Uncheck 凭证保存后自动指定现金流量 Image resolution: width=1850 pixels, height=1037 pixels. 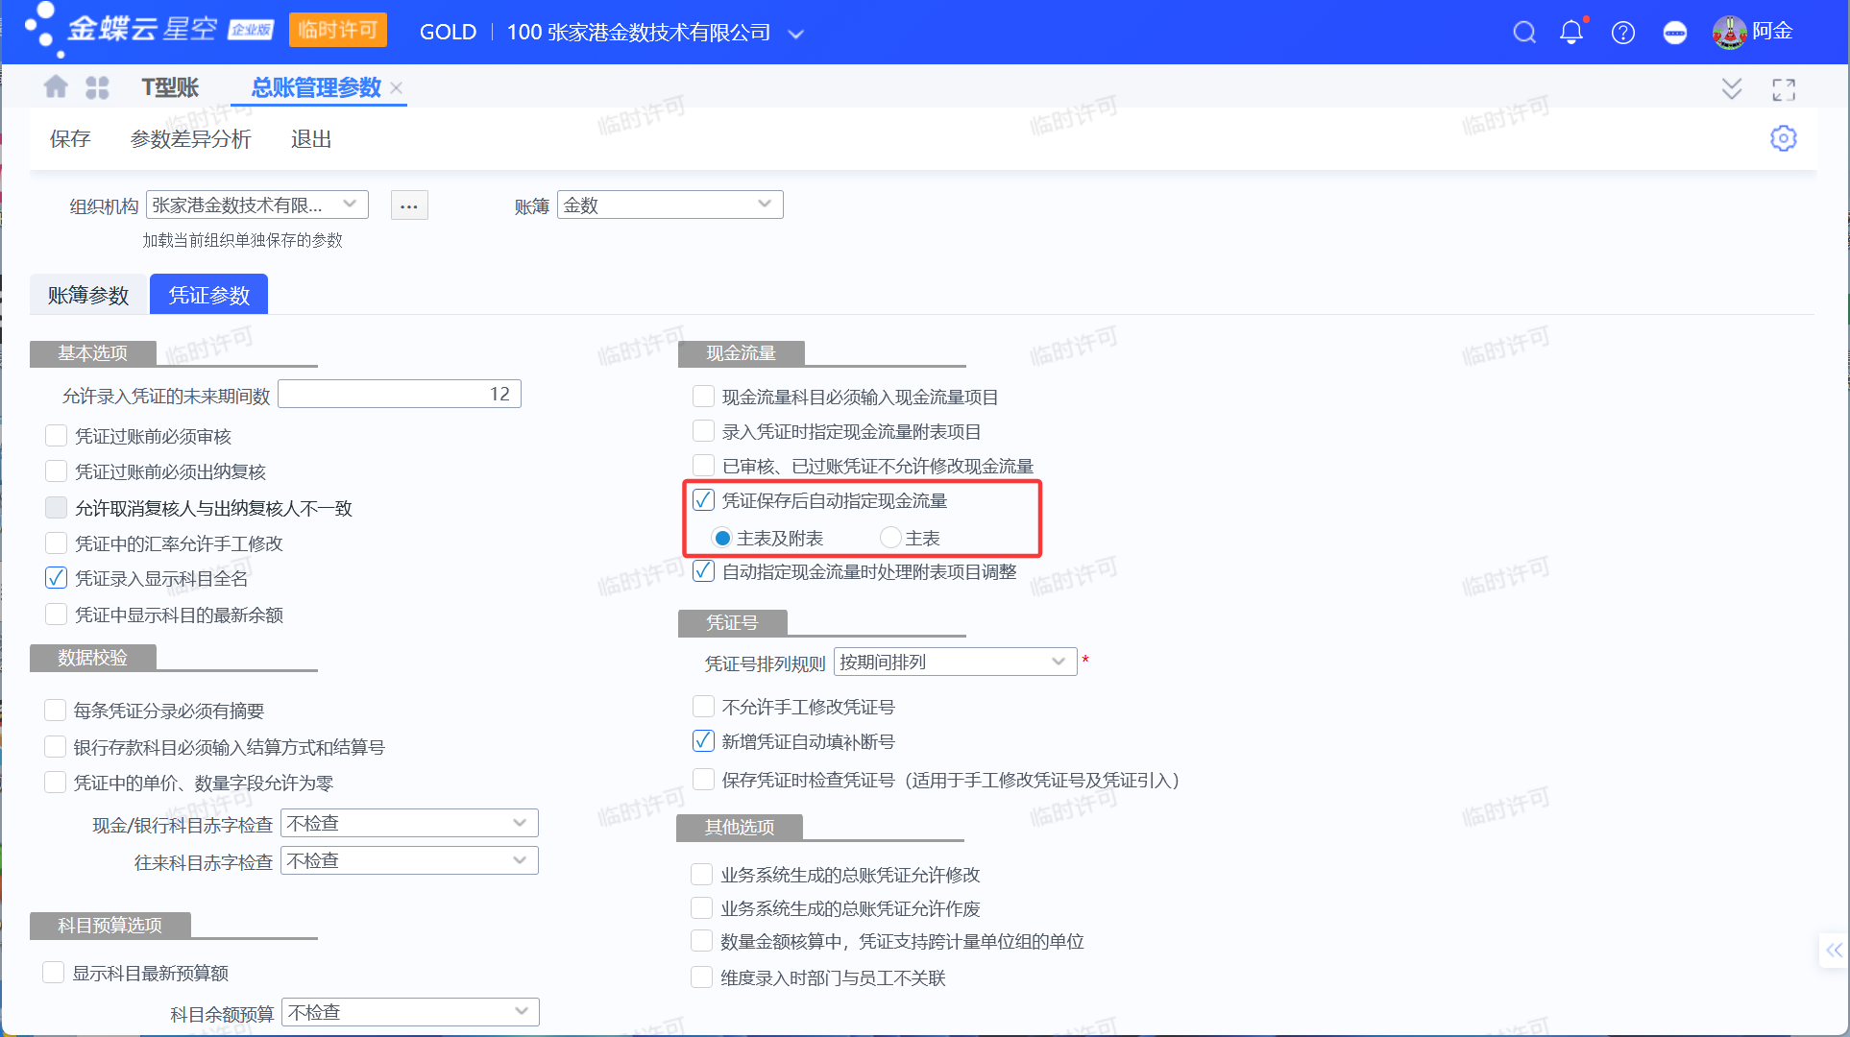coord(704,500)
